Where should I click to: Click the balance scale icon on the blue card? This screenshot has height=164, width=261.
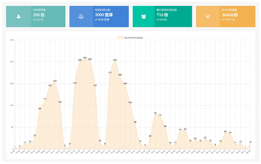[81, 16]
